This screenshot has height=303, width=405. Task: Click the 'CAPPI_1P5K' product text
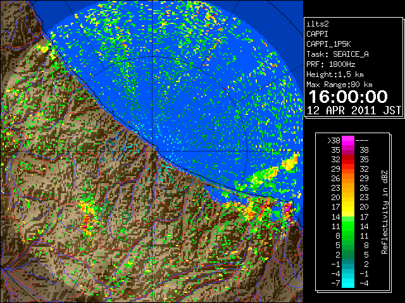328,44
